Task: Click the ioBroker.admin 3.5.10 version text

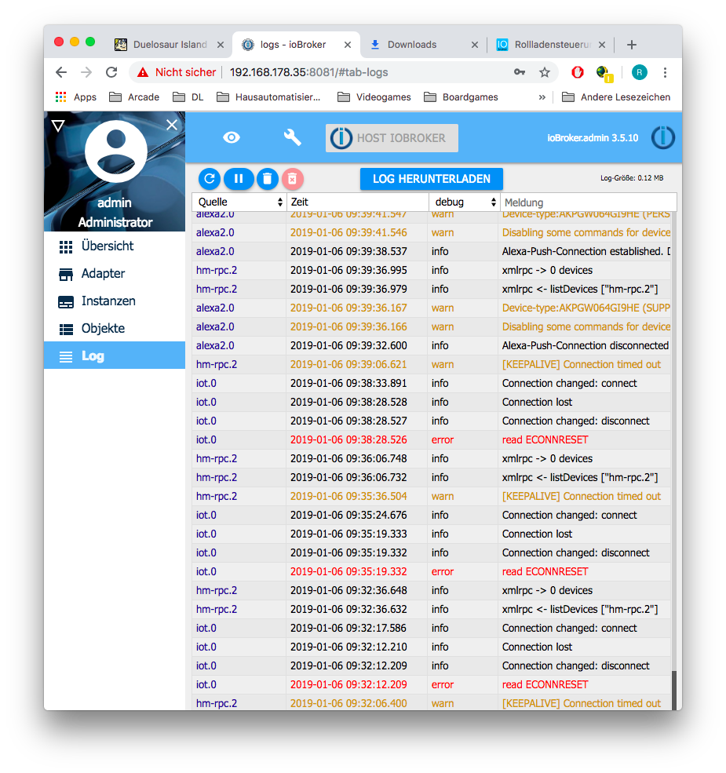Action: pyautogui.click(x=593, y=138)
